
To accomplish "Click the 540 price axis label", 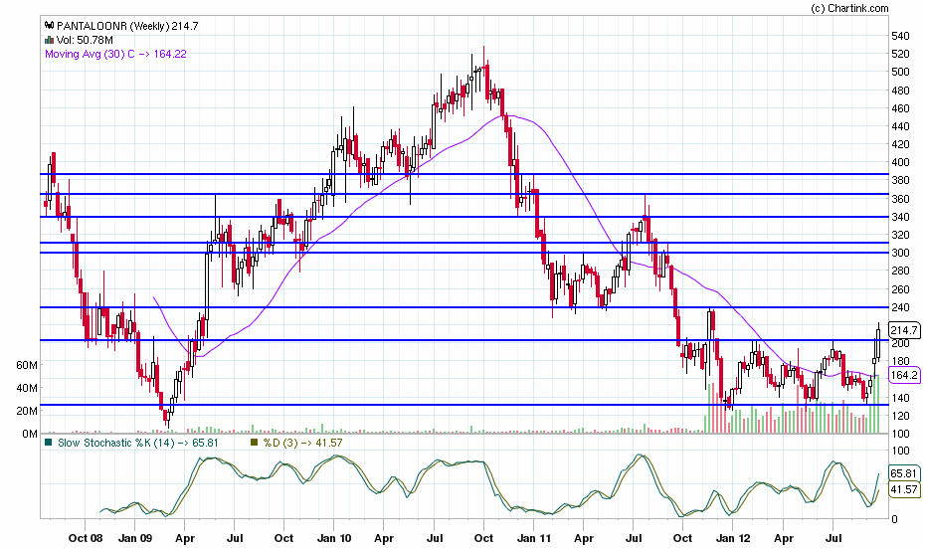I will (901, 36).
